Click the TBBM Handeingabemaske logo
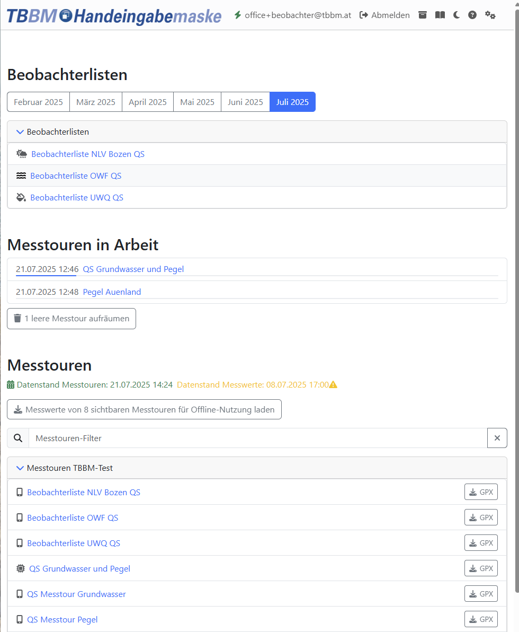Image resolution: width=519 pixels, height=632 pixels. 114,16
